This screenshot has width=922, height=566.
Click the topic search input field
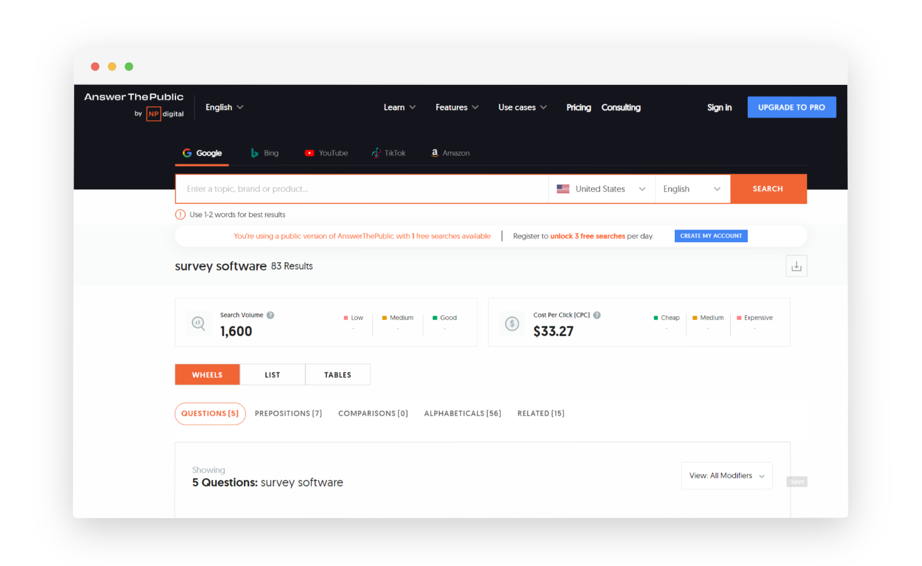pyautogui.click(x=362, y=189)
